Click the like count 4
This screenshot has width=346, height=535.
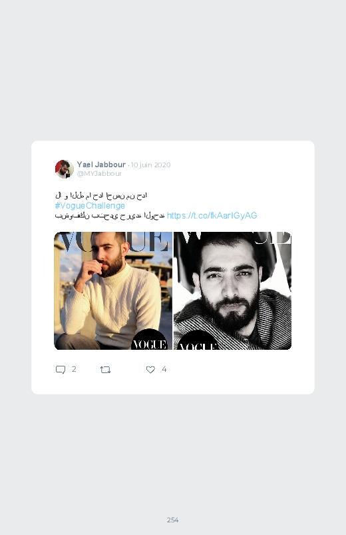(164, 369)
